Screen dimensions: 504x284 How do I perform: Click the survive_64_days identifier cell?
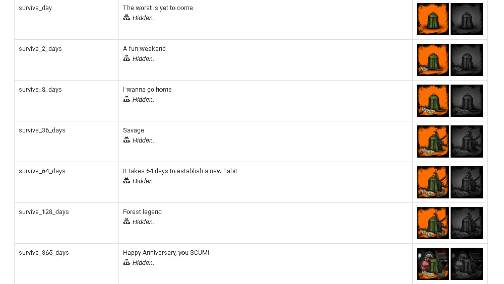(x=42, y=171)
